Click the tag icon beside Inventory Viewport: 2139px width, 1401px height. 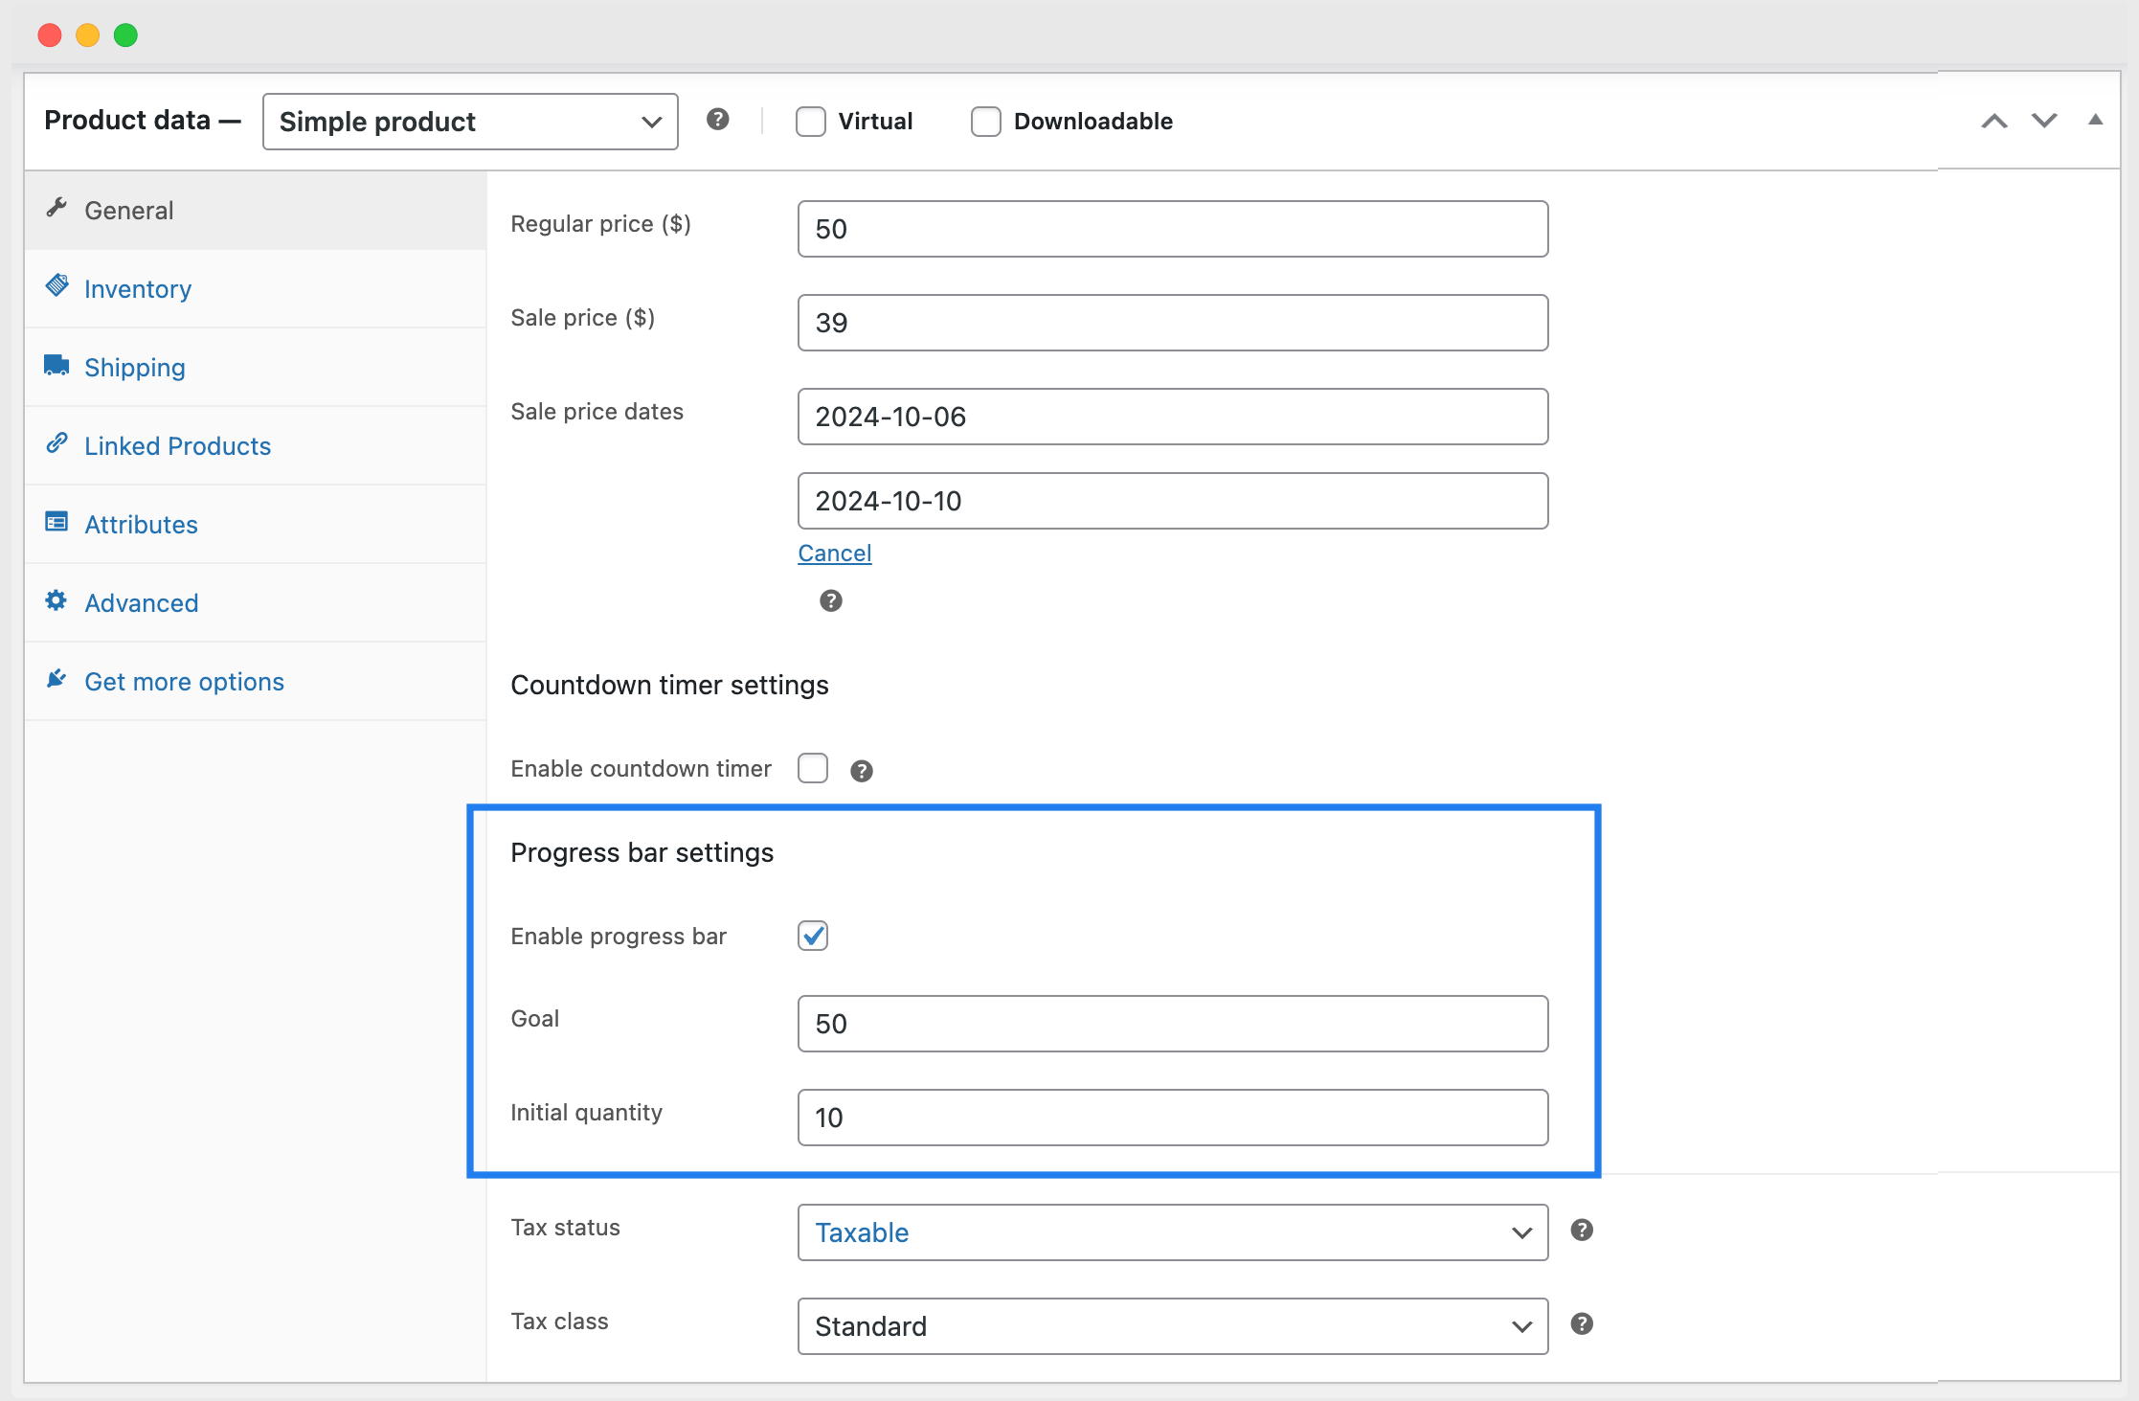pos(57,285)
